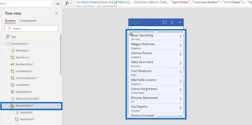
Task: Click the TextSearchBox1 input icon
Action: coord(12,64)
